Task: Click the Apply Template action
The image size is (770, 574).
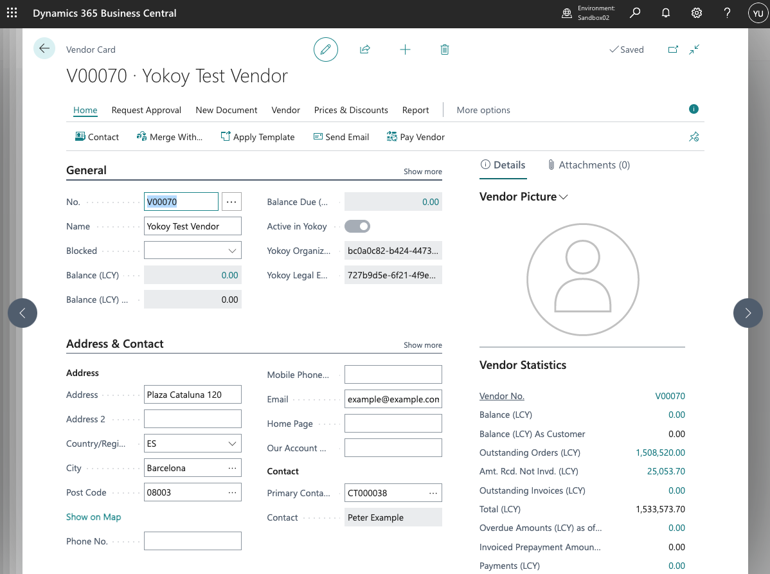Action: 257,137
